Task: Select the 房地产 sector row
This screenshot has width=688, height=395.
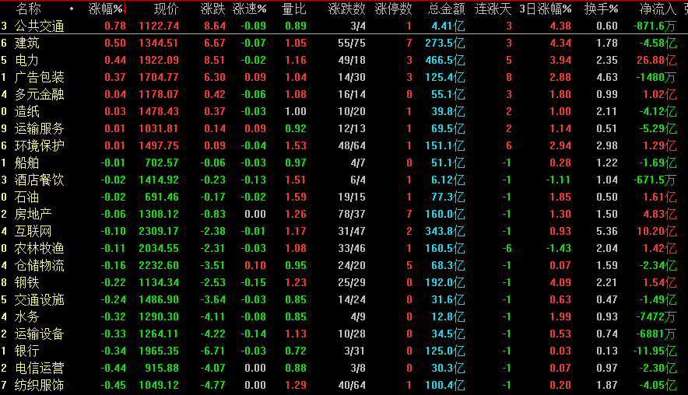Action: 344,214
